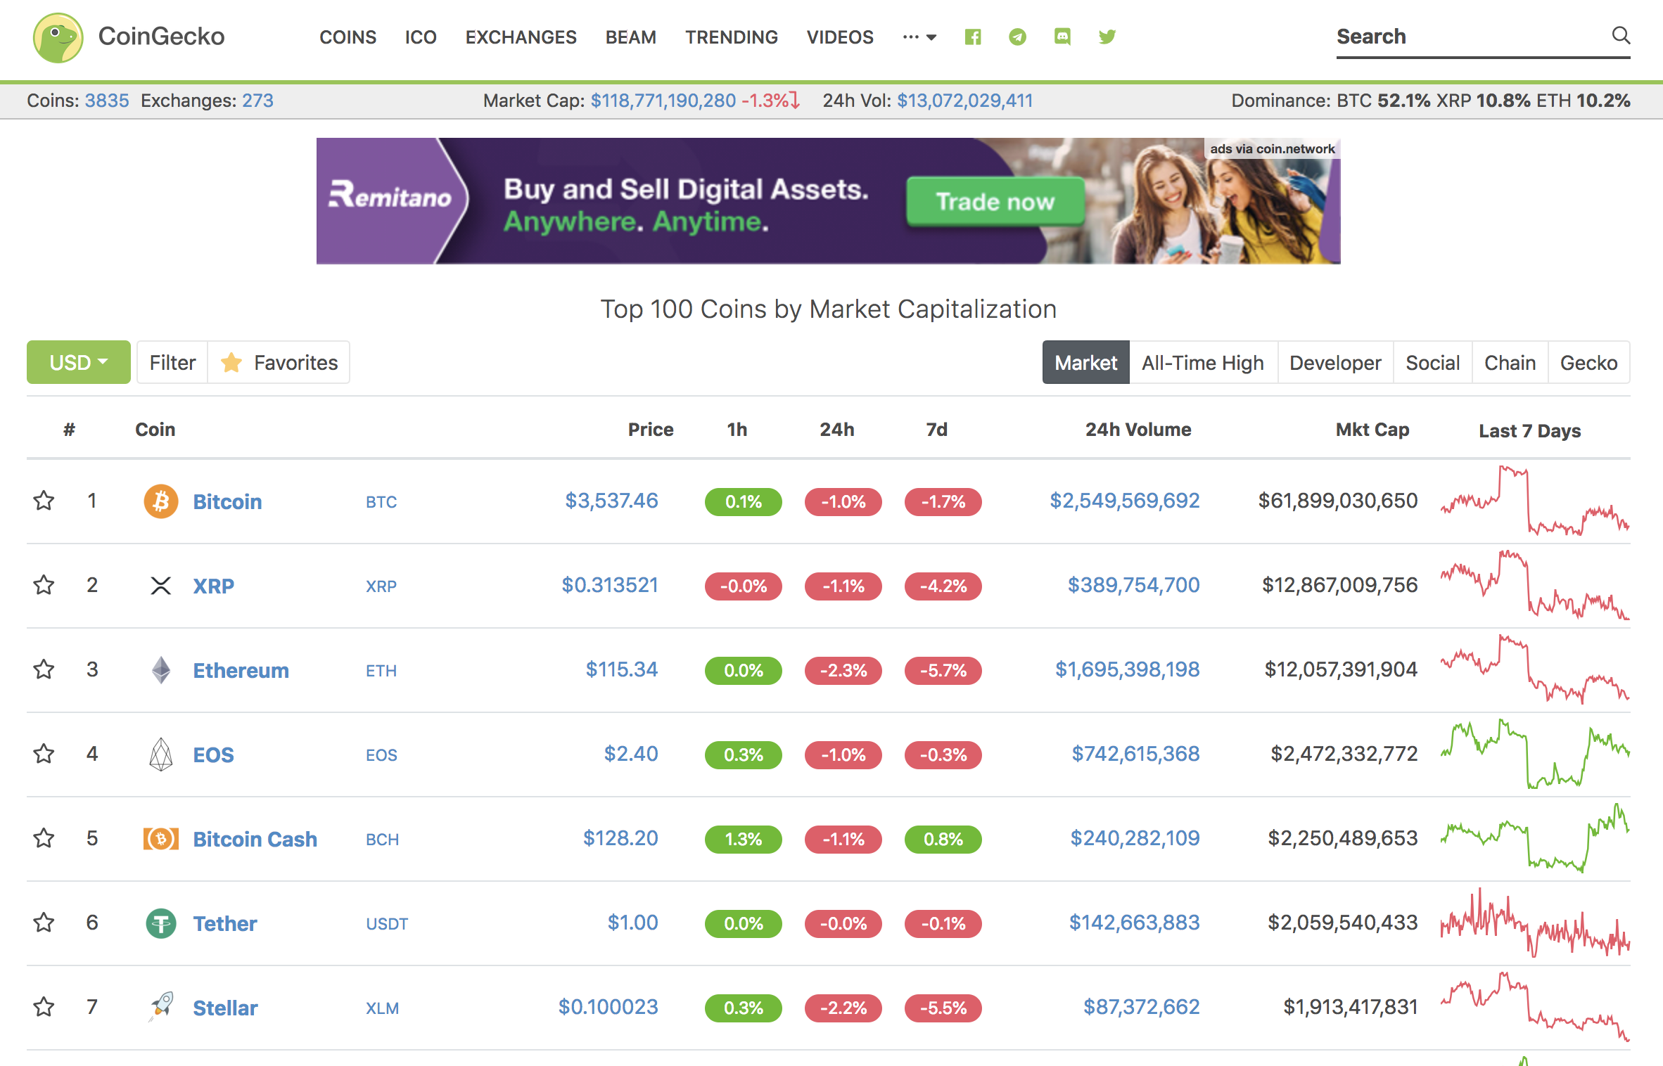The image size is (1663, 1066).
Task: Favorite Bitcoin with its star
Action: click(x=44, y=501)
